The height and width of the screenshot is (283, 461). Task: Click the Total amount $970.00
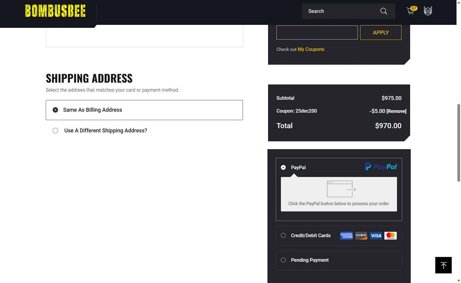pos(388,126)
